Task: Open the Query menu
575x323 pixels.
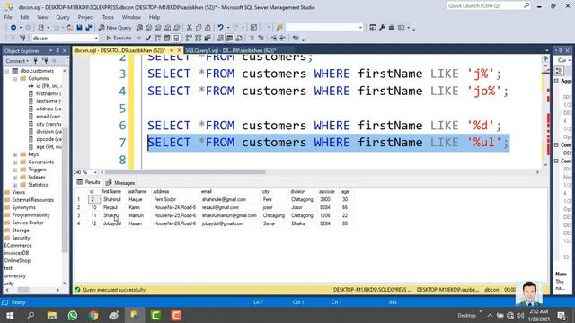Action: [x=63, y=17]
